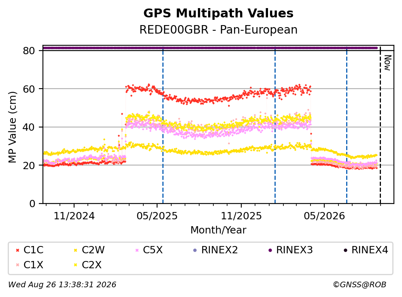This screenshot has height=297, width=402.
Task: Click the ©GNSS@ROB copyright text
Action: click(x=359, y=285)
